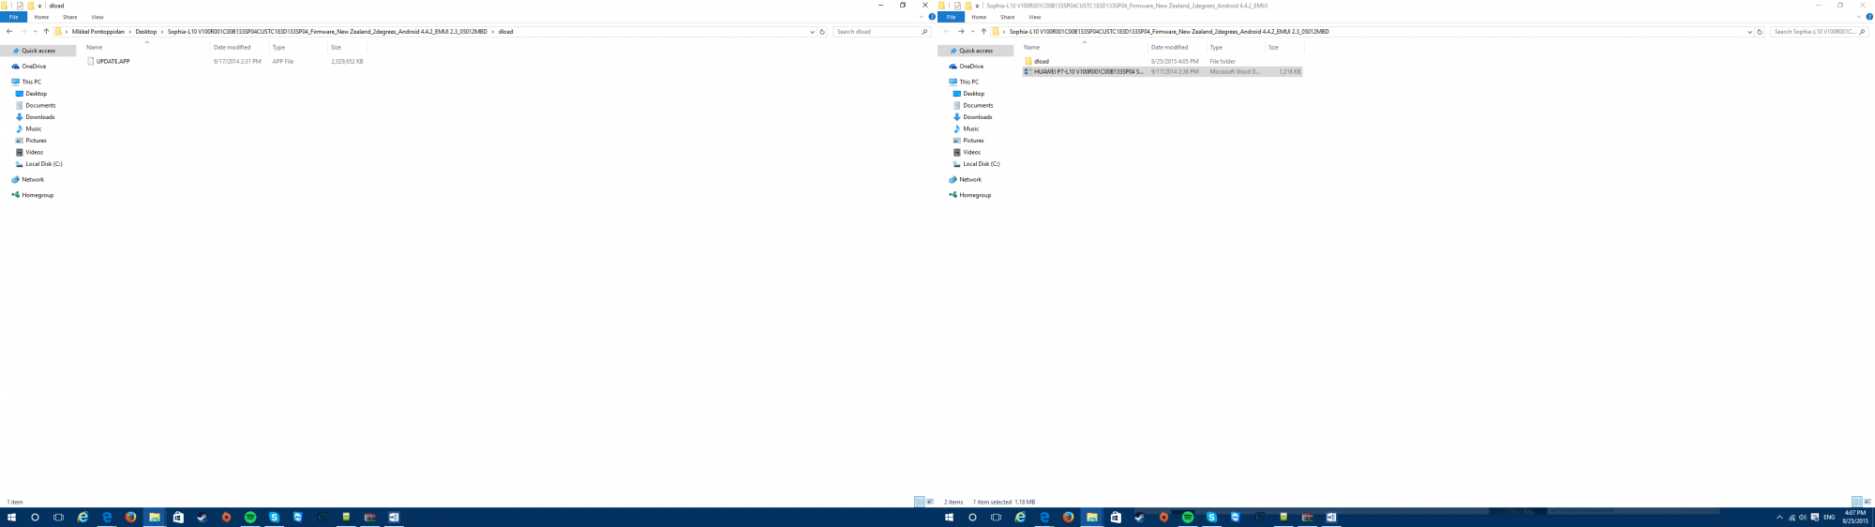This screenshot has height=527, width=1875.
Task: Open the View tab in dload window
Action: click(97, 17)
